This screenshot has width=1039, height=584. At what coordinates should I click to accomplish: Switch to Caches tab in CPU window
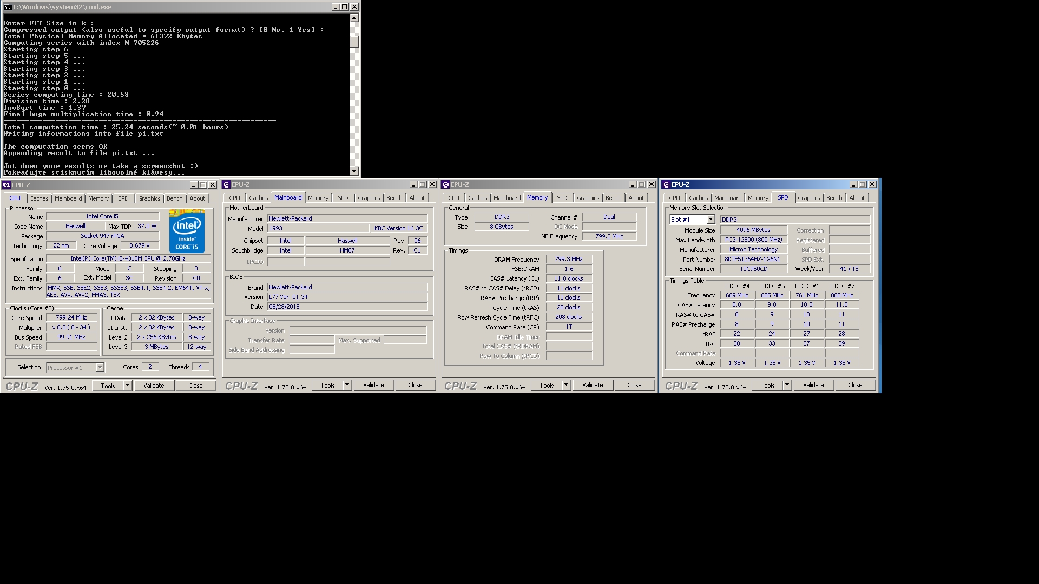click(x=39, y=198)
